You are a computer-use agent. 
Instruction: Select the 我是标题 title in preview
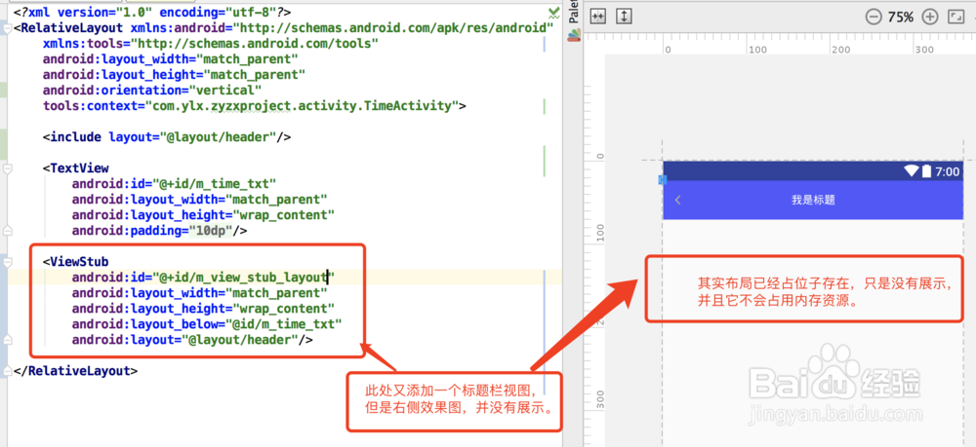813,200
